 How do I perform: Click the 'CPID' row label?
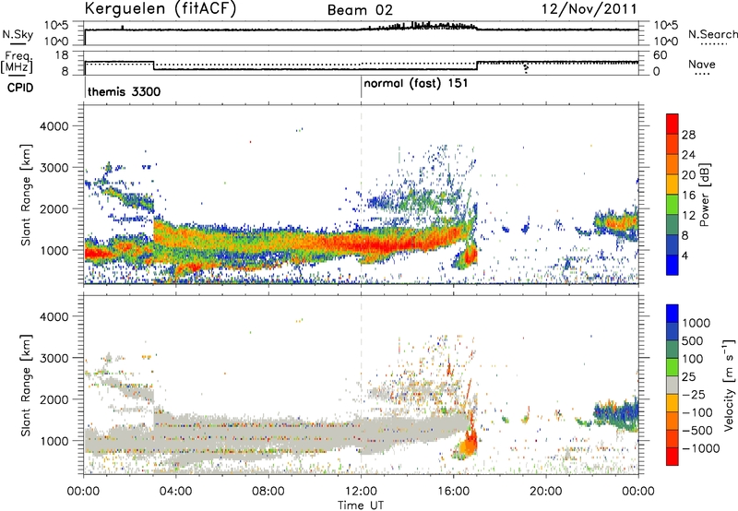[20, 88]
